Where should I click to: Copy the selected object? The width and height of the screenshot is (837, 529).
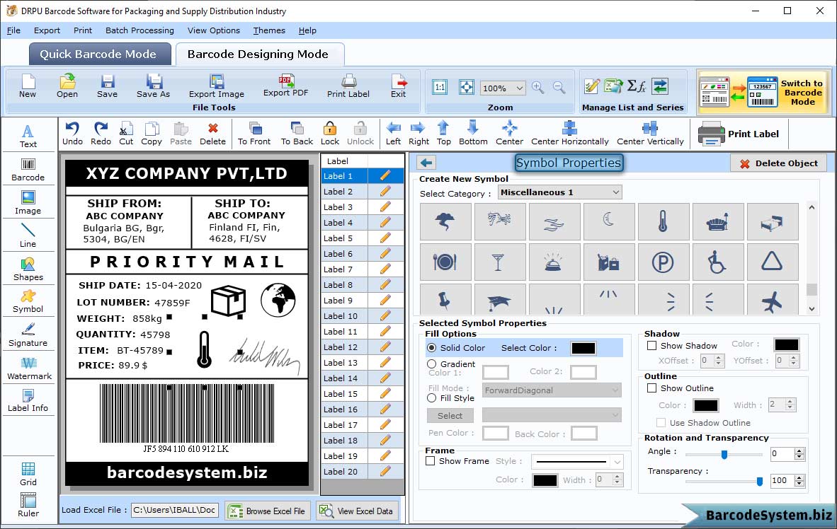point(151,134)
